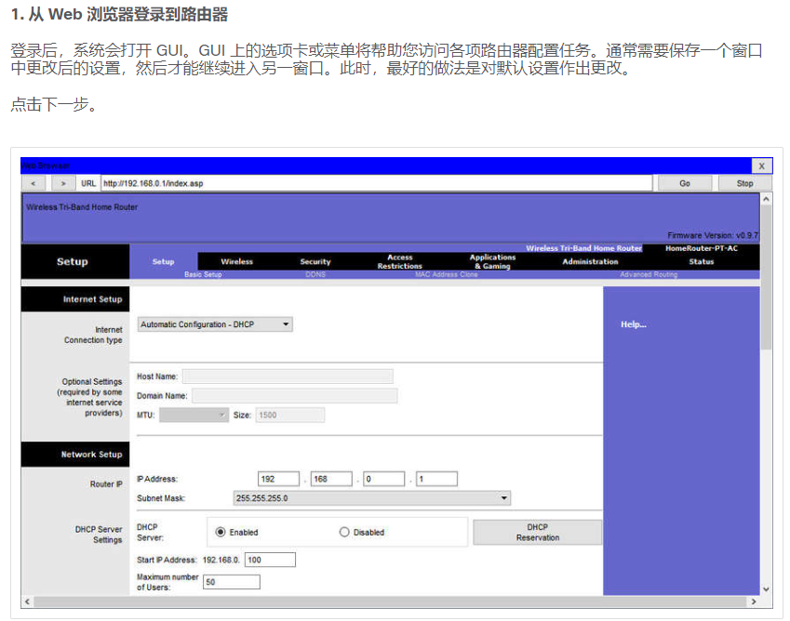Switch to the Wireless tab

[x=238, y=261]
